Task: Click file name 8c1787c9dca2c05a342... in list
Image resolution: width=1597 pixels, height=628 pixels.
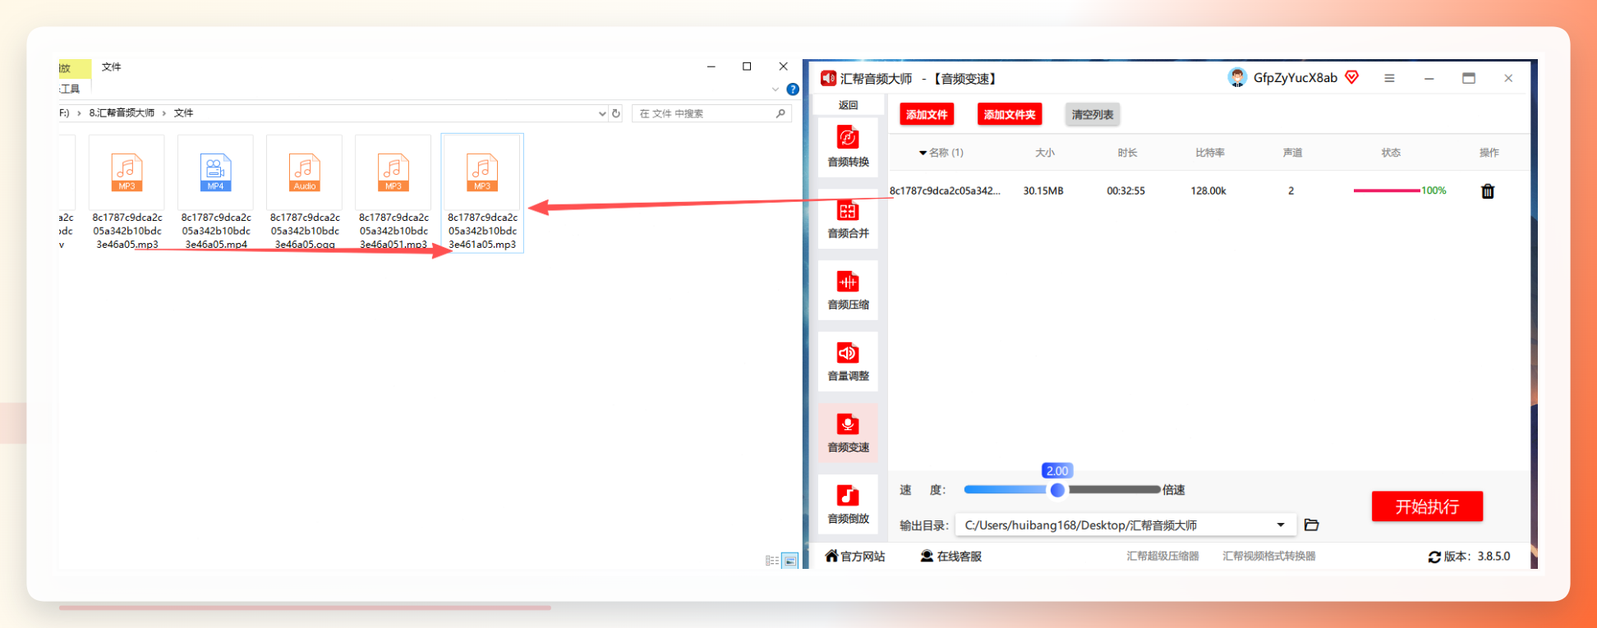Action: click(945, 190)
